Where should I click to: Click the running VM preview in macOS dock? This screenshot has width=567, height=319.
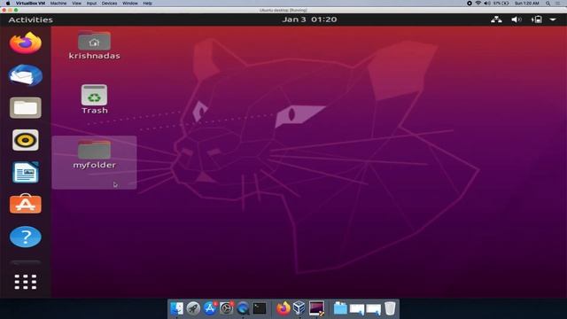tap(316, 308)
